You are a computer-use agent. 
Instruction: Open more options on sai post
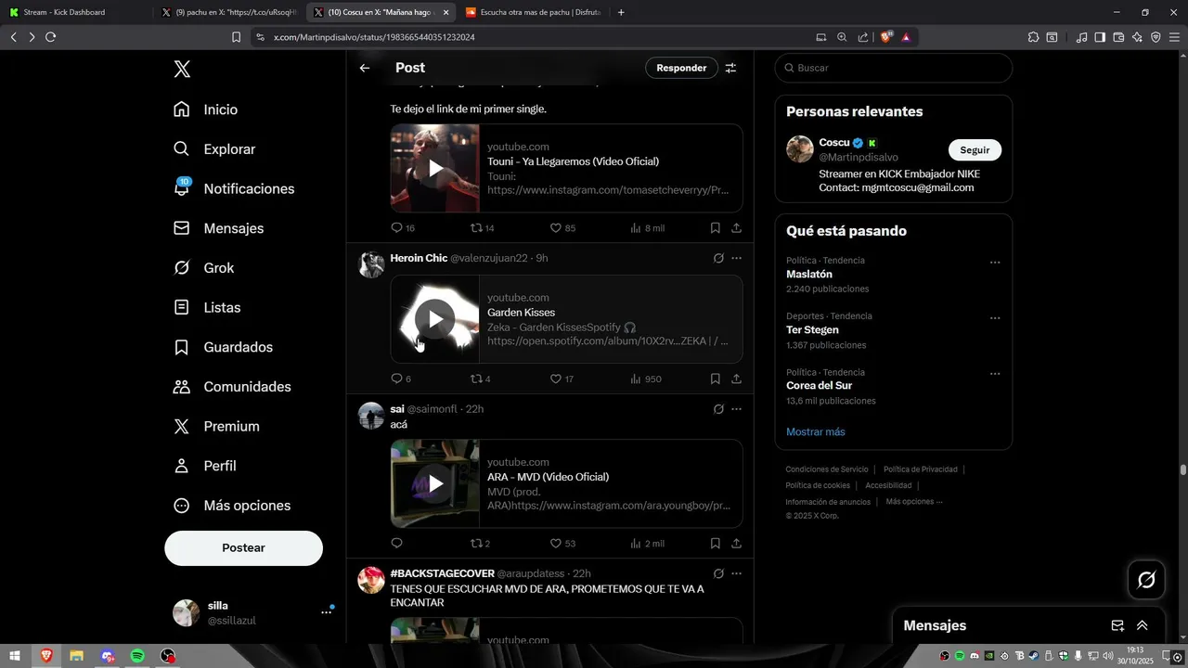tap(737, 409)
